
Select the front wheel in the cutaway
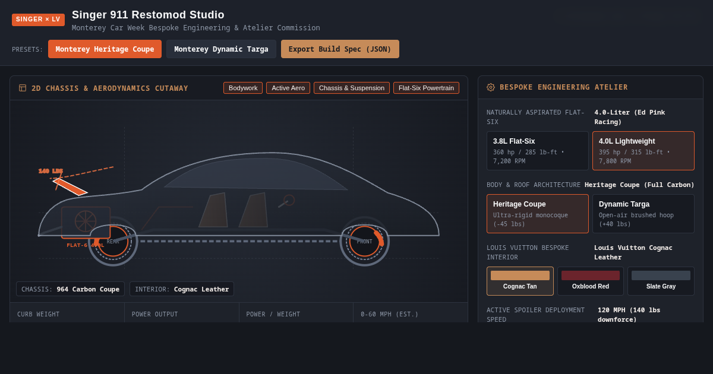365,241
